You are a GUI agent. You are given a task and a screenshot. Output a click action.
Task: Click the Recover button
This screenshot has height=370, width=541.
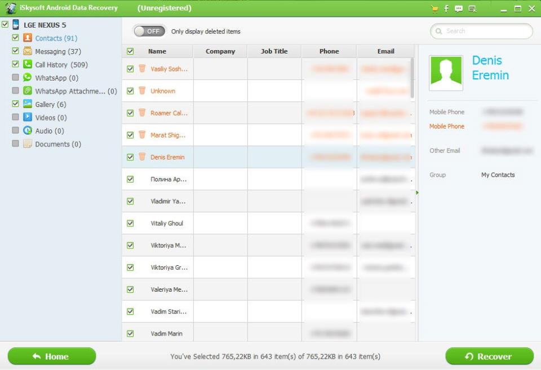489,356
